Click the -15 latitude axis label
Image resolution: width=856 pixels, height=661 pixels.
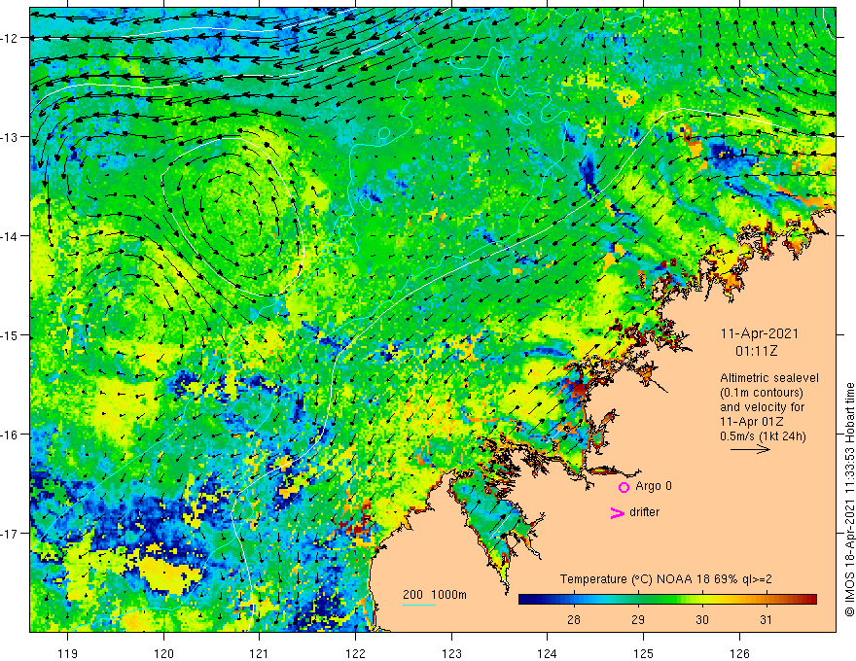10,335
